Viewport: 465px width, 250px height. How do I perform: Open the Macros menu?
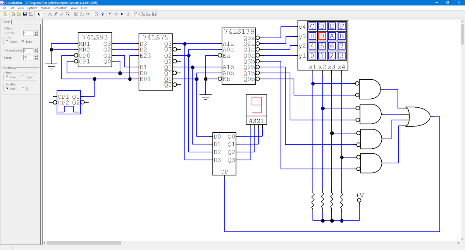45,7
